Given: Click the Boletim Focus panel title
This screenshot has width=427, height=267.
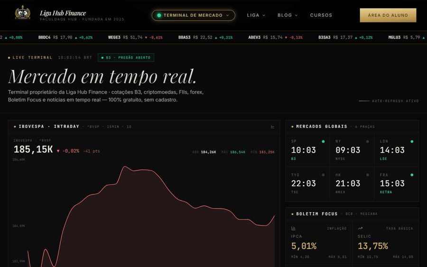Looking at the screenshot, I should [x=317, y=214].
